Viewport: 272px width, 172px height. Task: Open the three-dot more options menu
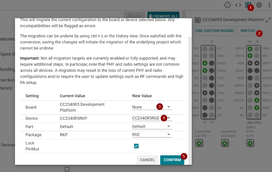[x=269, y=5]
